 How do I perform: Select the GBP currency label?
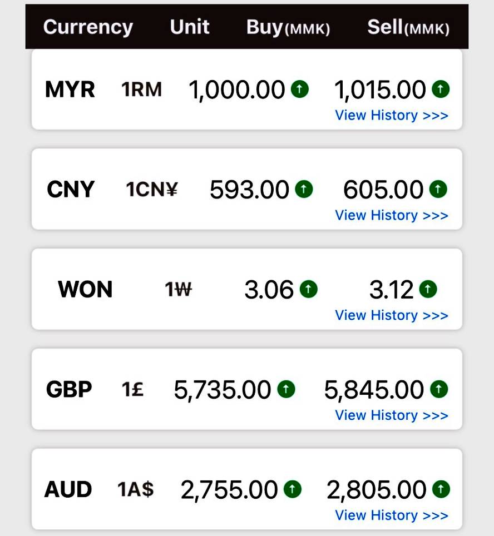tap(69, 389)
